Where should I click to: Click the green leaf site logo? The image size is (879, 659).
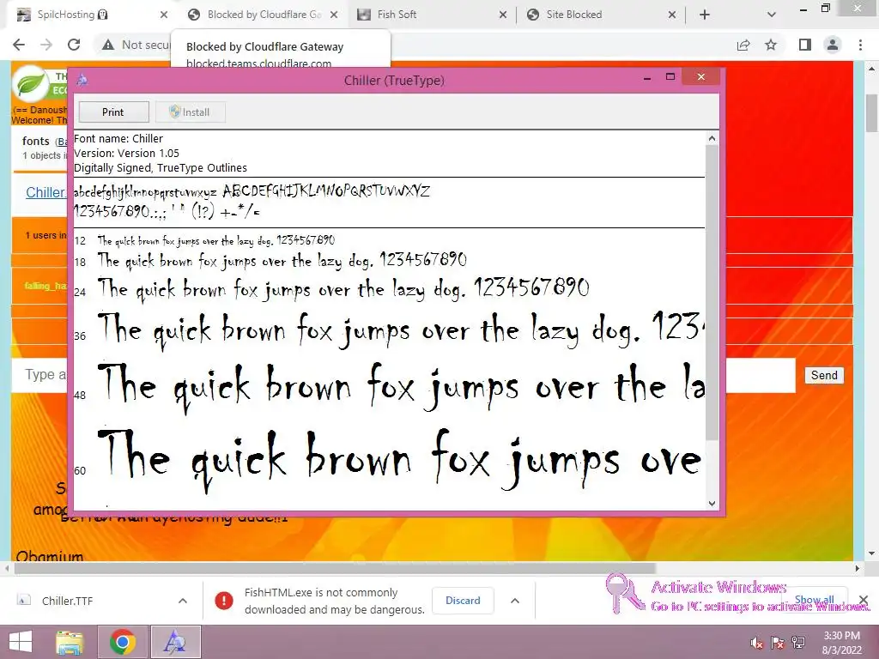pyautogui.click(x=30, y=84)
